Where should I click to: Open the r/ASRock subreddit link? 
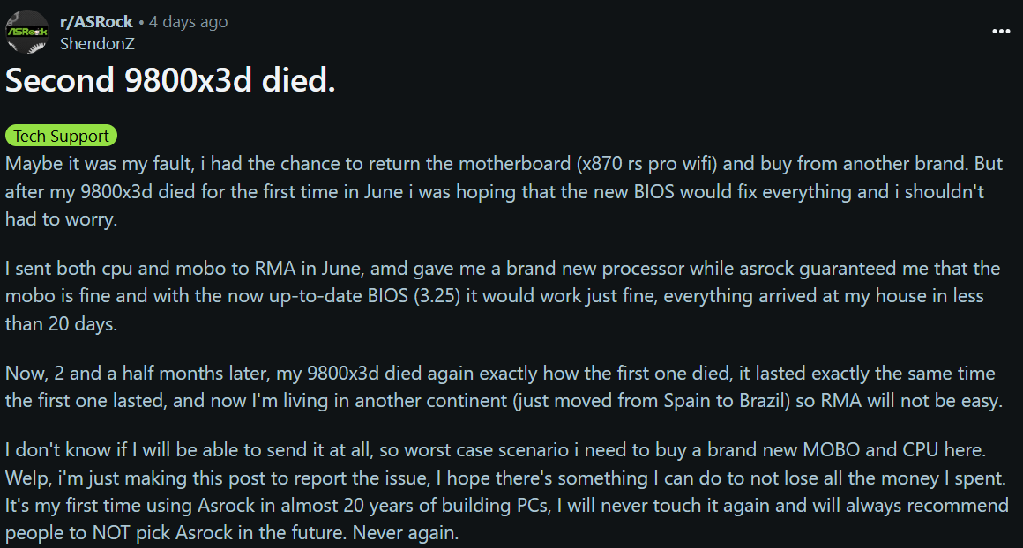[96, 22]
